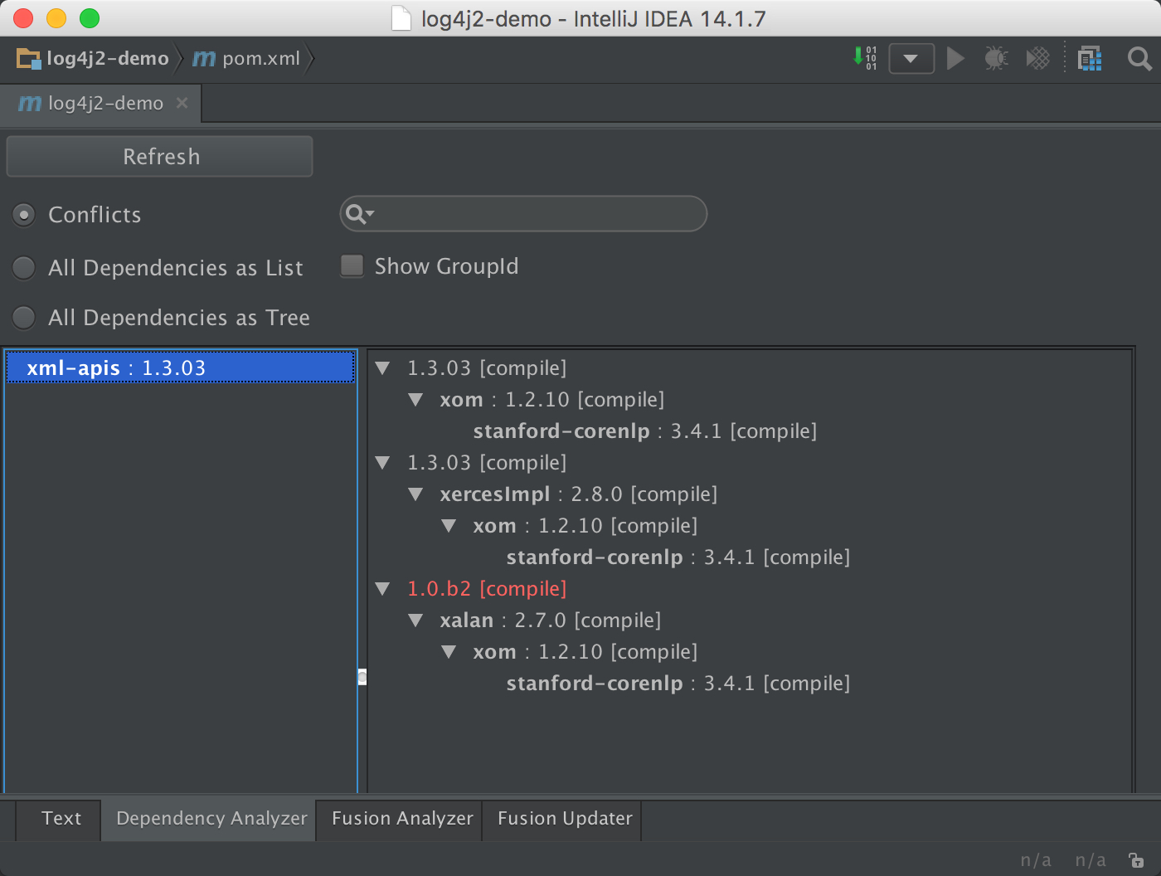Viewport: 1161px width, 876px height.
Task: Click the Search Everywhere magnifier icon
Action: point(1139,59)
